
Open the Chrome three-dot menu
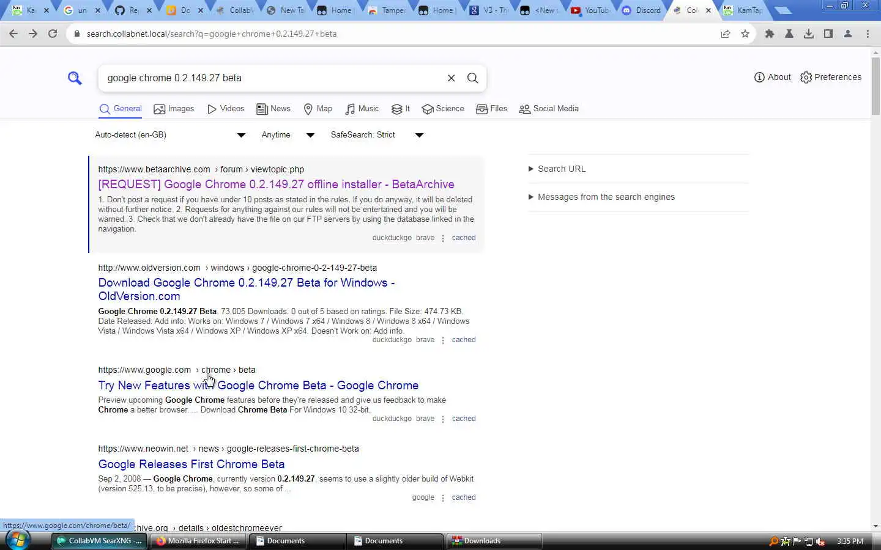pos(868,34)
